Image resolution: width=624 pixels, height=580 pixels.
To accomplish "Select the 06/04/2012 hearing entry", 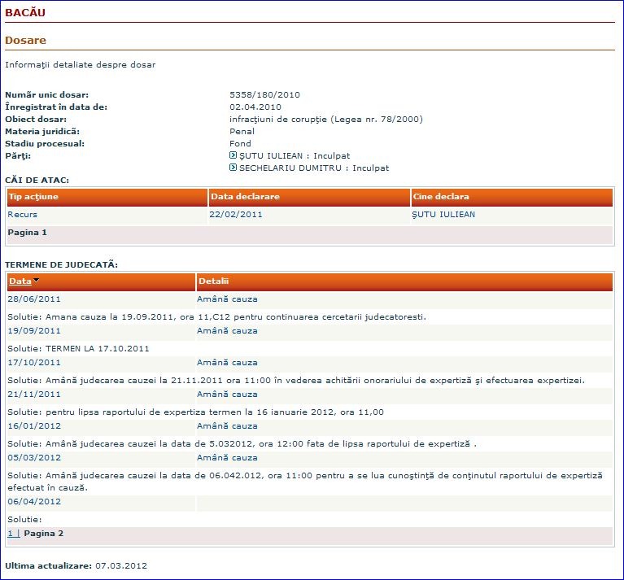I will [34, 501].
